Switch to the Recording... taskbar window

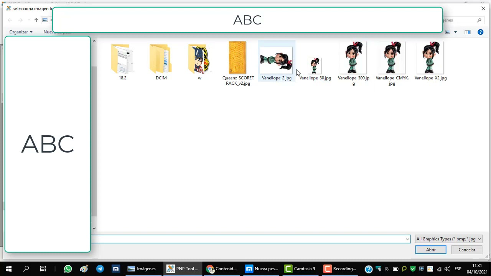click(x=340, y=269)
